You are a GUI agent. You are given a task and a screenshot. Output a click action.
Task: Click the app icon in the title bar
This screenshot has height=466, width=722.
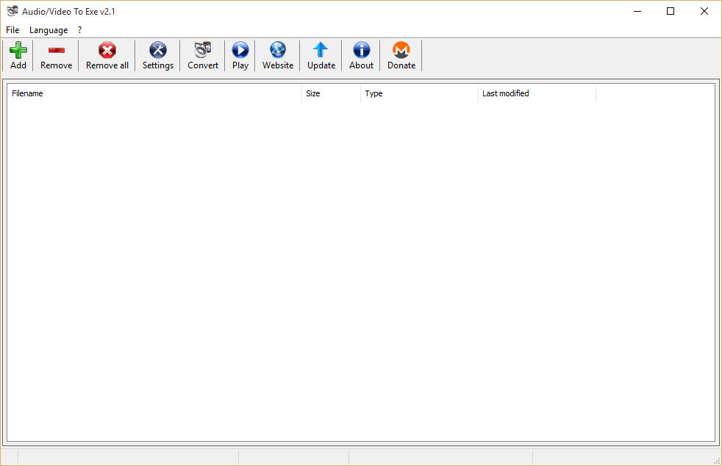coord(12,11)
